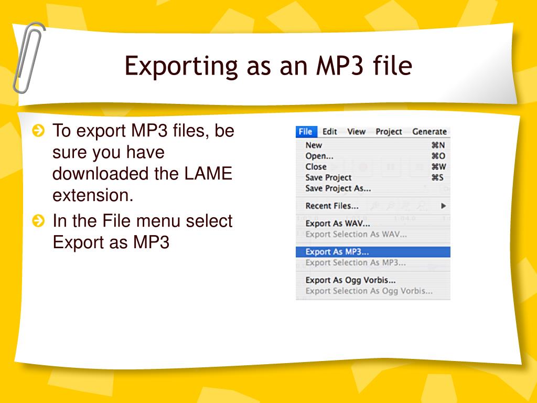
Task: Choose Export Selection As WAV...
Action: [373, 235]
